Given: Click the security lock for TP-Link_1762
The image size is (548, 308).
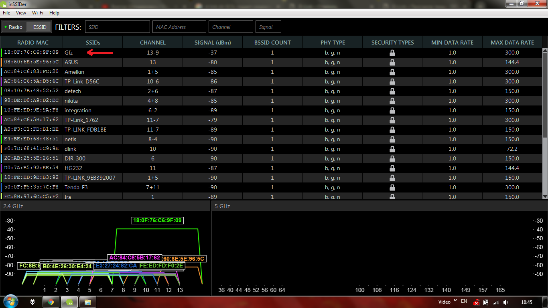Looking at the screenshot, I should (x=392, y=120).
